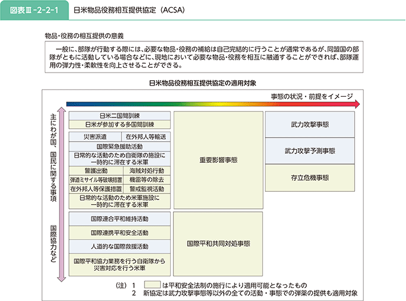Screen dimensions: 406x301
Task: Click the rainbow gradient arrow bar
Action: click(213, 104)
